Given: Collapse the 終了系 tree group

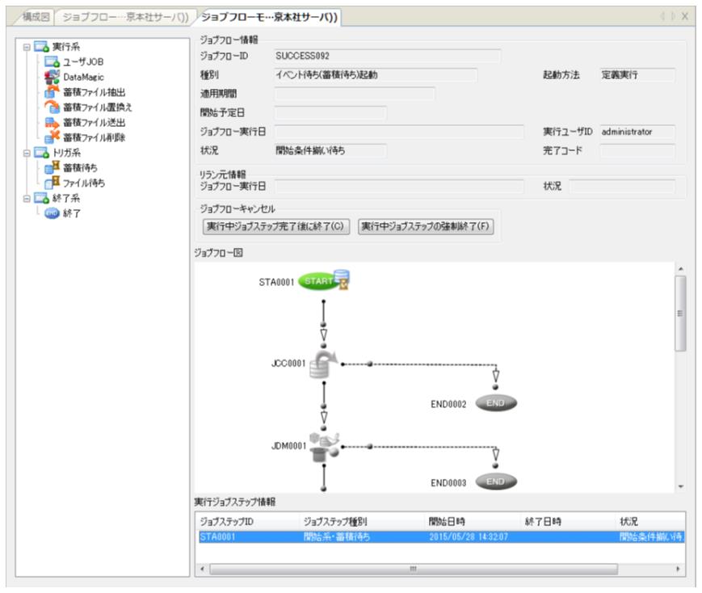Looking at the screenshot, I should (x=27, y=198).
